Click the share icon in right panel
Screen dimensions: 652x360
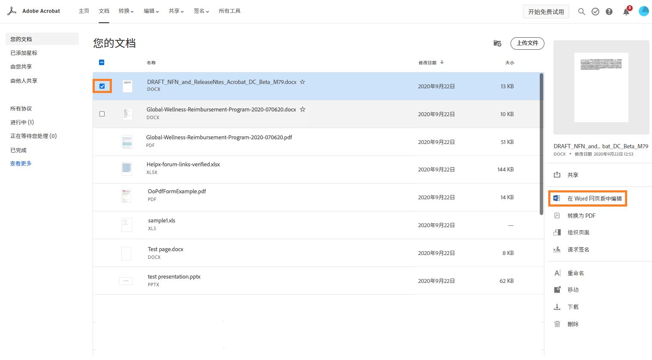tap(557, 175)
